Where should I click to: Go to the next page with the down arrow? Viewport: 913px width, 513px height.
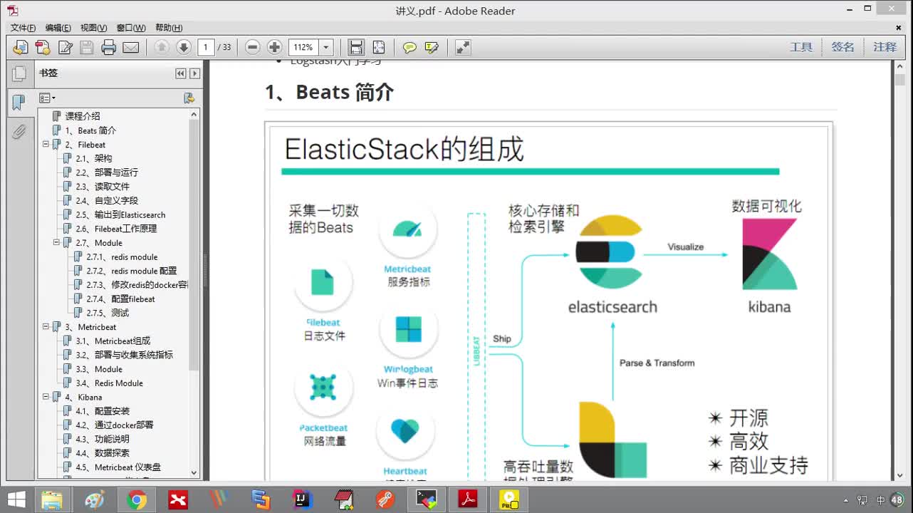pyautogui.click(x=184, y=47)
